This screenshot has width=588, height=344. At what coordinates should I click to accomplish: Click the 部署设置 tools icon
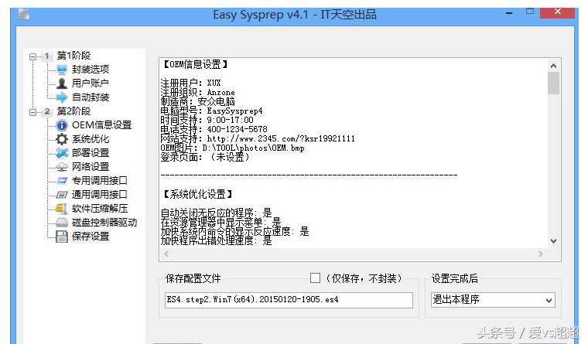coord(61,153)
